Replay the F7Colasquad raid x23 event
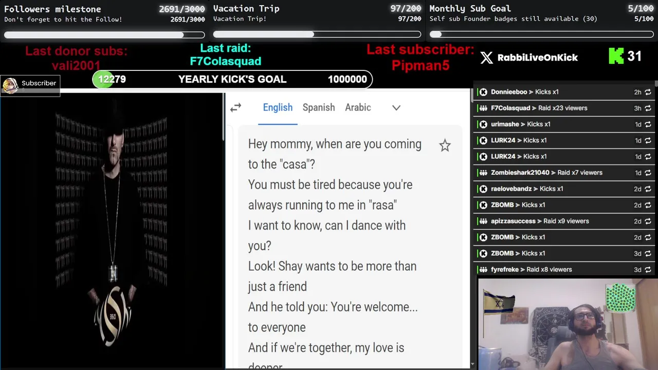 tap(648, 108)
